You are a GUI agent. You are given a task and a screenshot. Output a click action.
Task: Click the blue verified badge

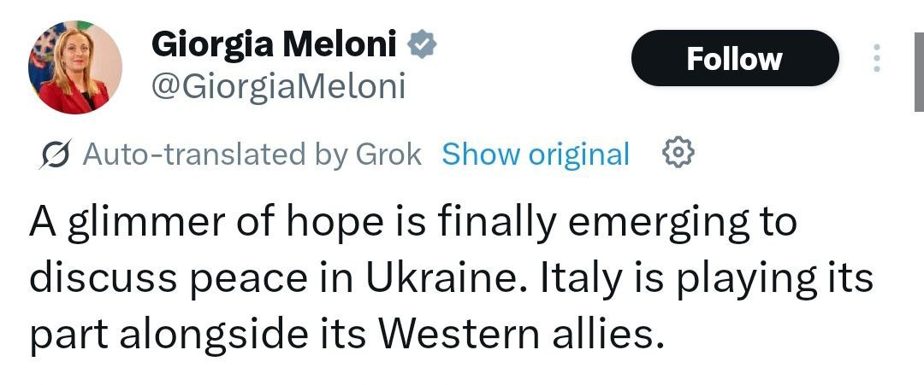click(422, 44)
